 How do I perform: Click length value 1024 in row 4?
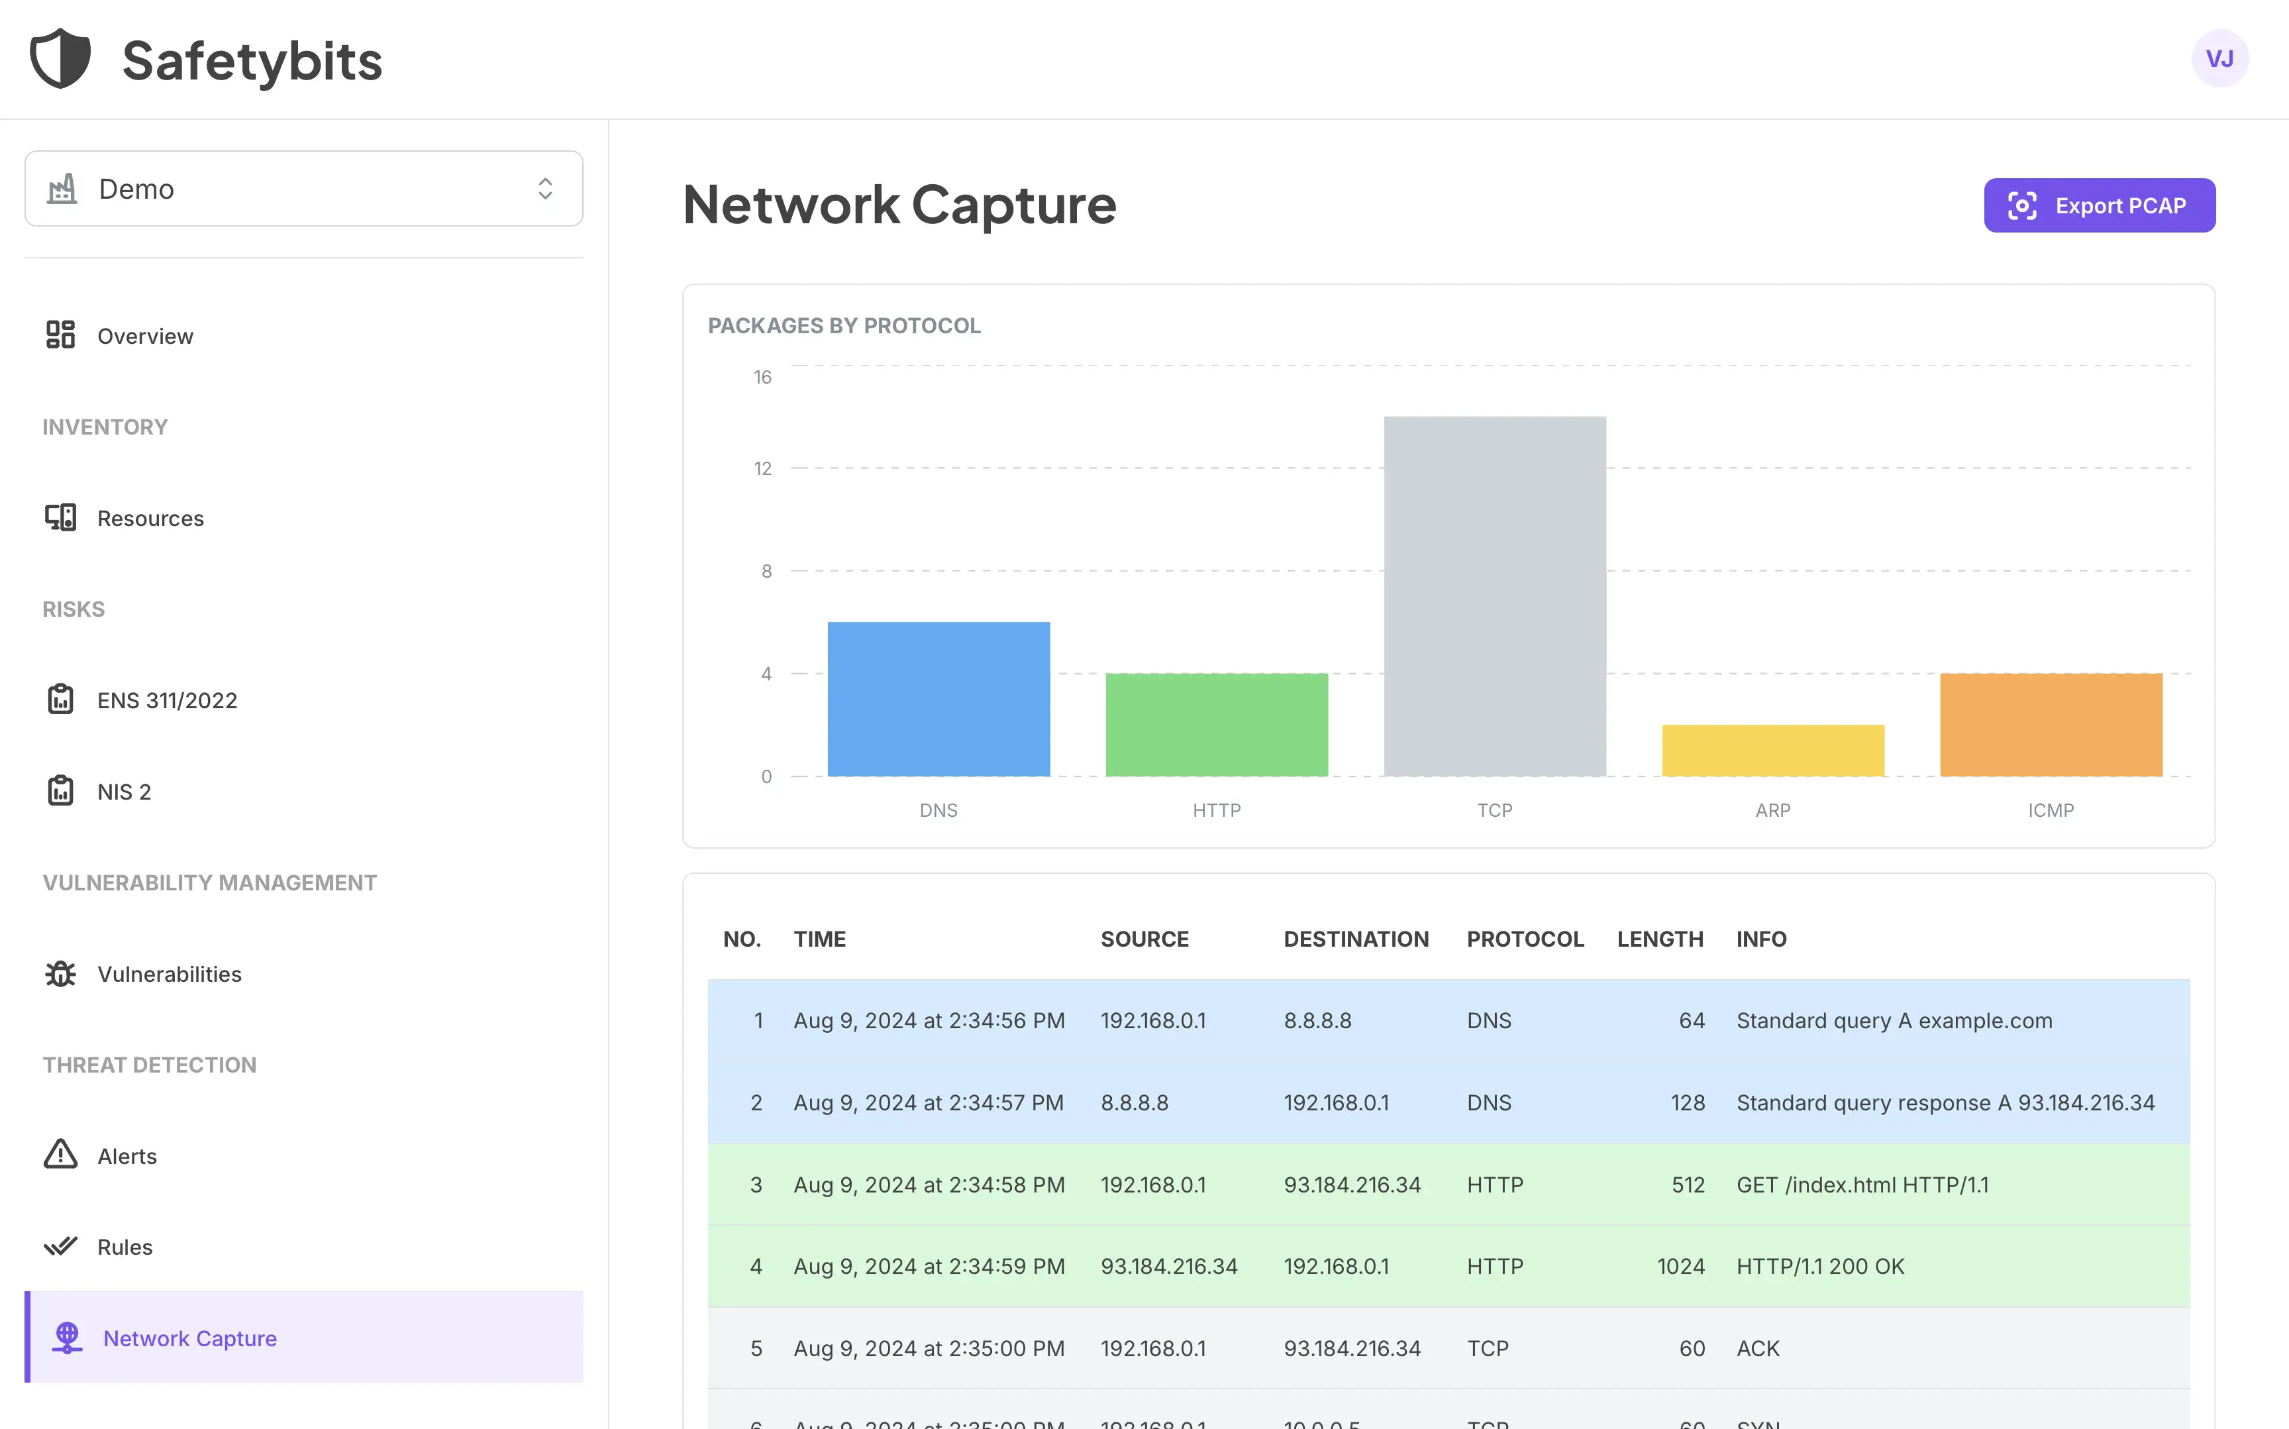(x=1680, y=1267)
